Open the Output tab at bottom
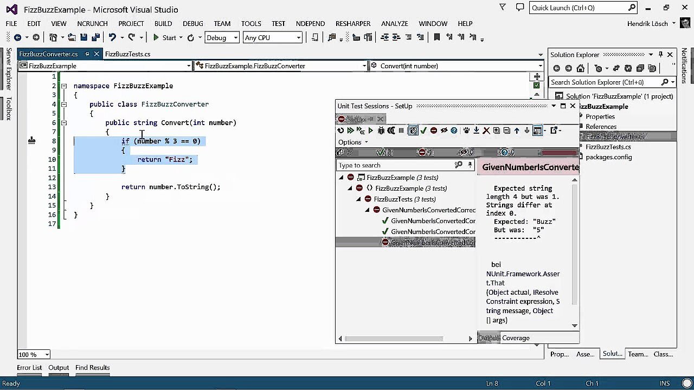This screenshot has height=390, width=694. [x=59, y=367]
